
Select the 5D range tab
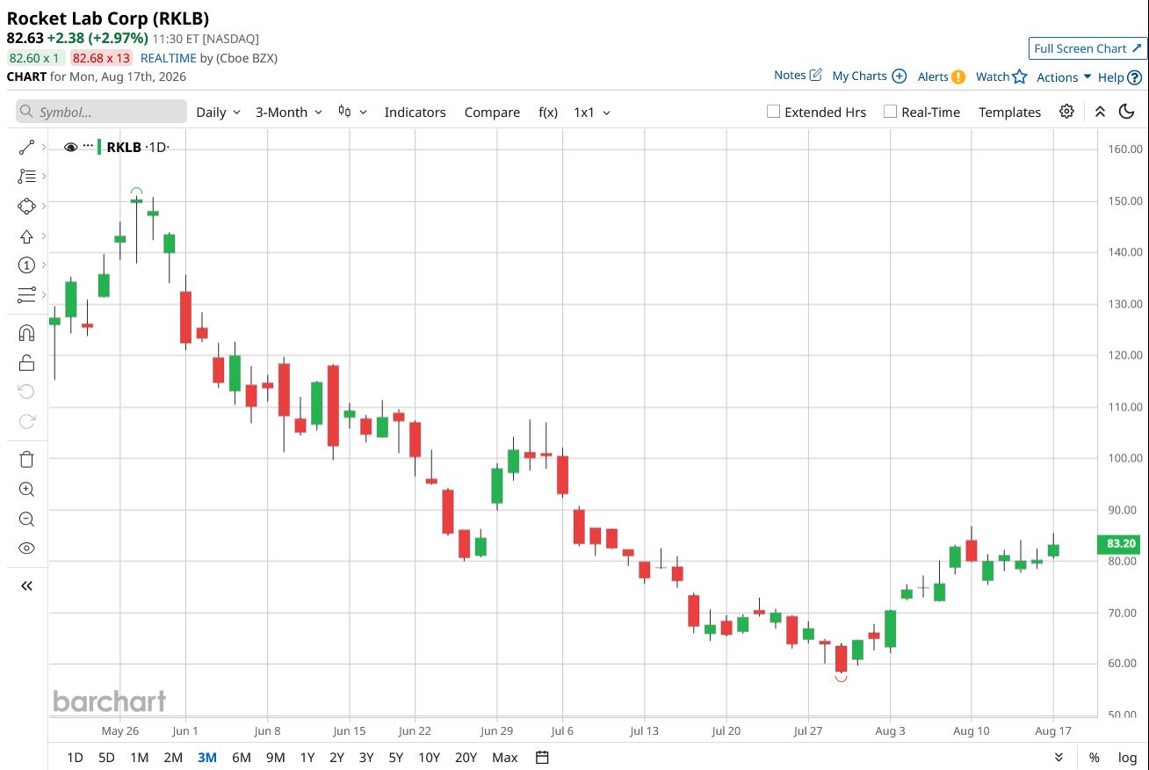106,757
